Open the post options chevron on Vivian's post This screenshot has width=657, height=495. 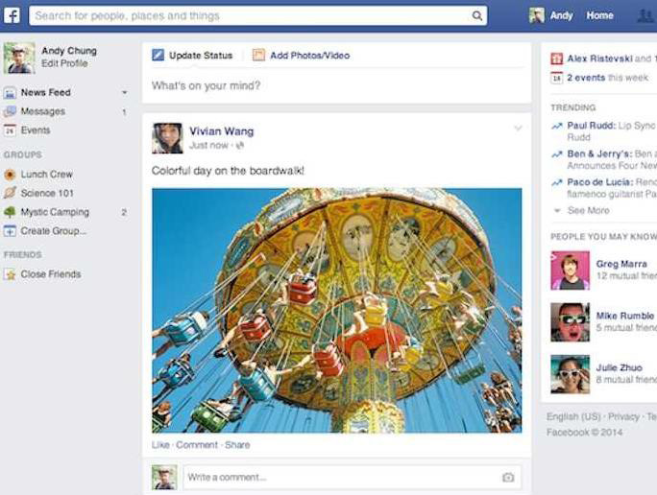pyautogui.click(x=518, y=129)
